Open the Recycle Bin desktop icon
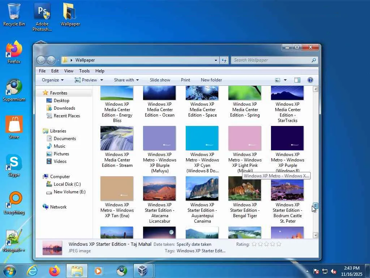Screen dimensions: 370x278 (x=14, y=14)
